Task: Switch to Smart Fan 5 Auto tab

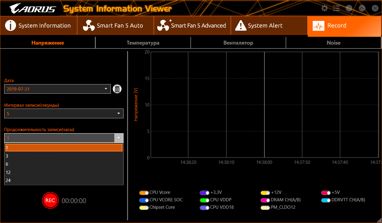Action: tap(115, 26)
